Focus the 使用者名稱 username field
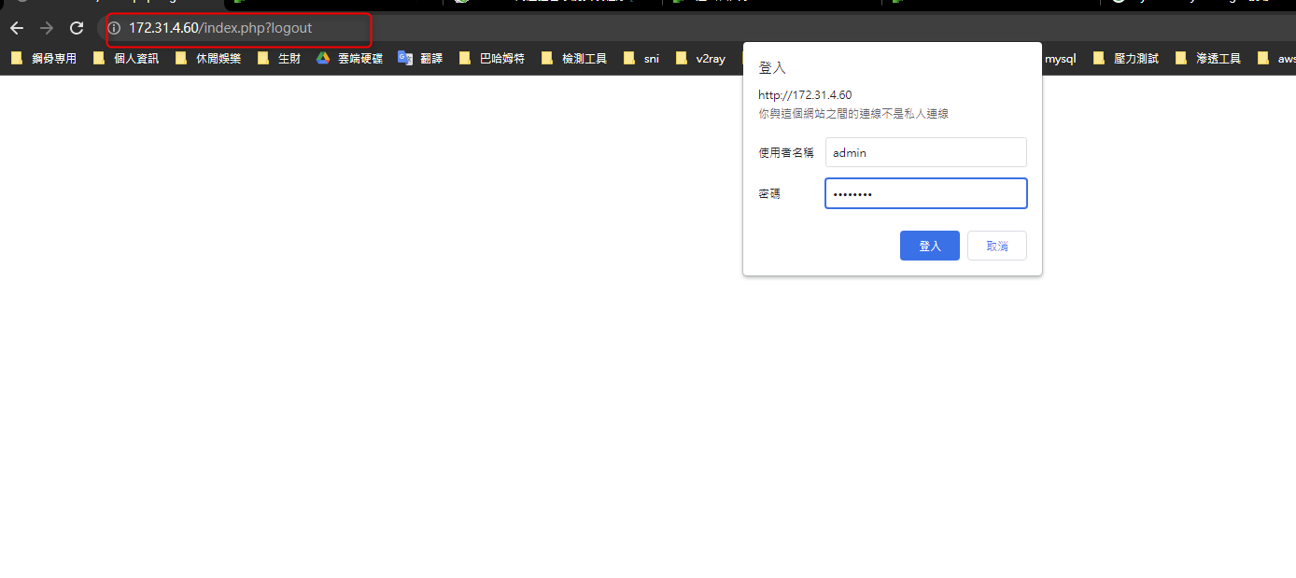Image resolution: width=1296 pixels, height=578 pixels. (x=925, y=152)
